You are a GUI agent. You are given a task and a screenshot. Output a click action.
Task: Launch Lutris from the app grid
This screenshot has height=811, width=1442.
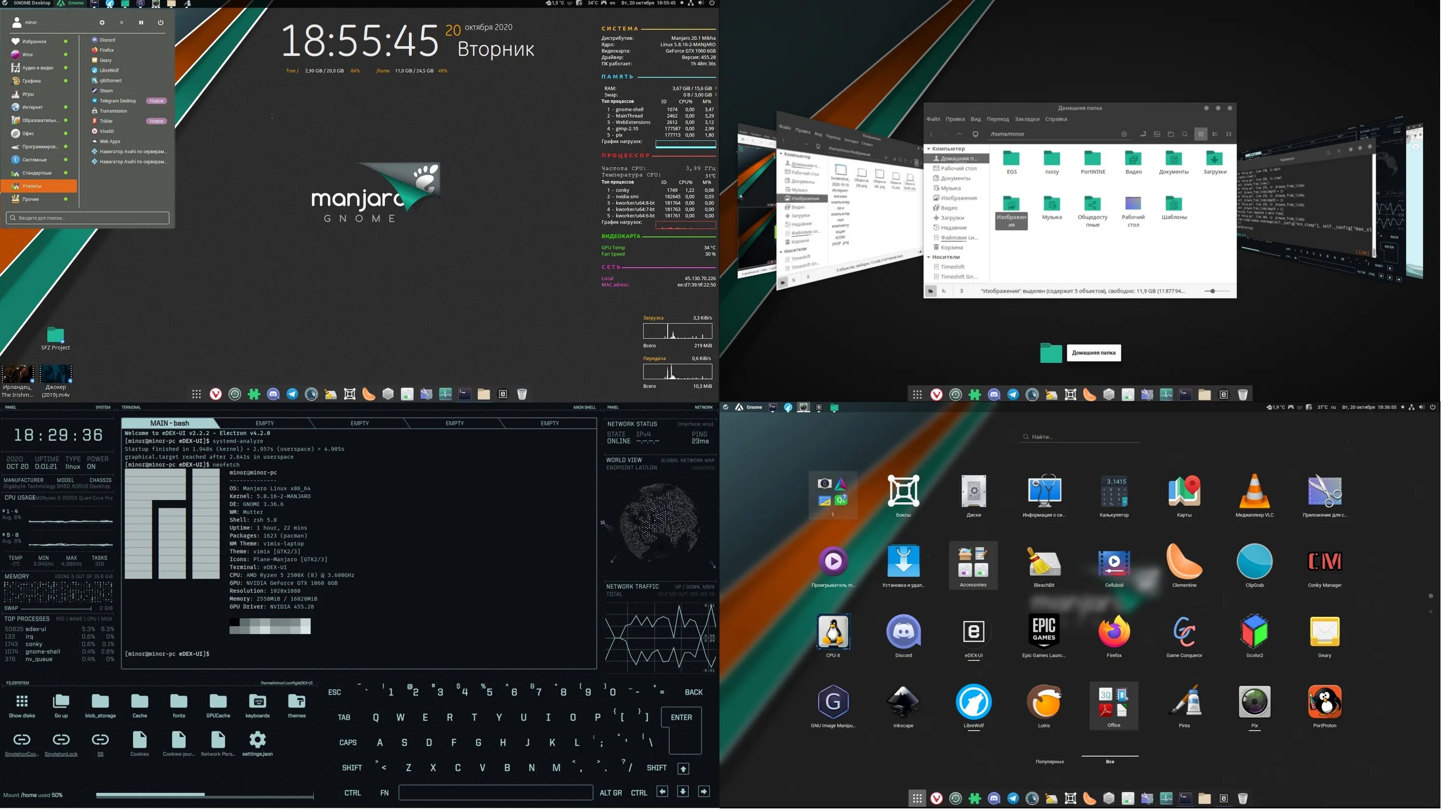(1044, 702)
